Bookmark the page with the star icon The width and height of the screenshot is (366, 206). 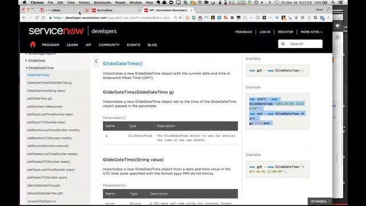point(180,18)
